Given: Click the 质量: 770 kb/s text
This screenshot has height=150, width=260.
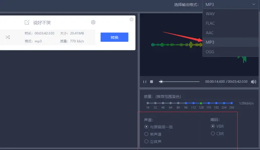Looking at the screenshot, I should click(72, 41).
